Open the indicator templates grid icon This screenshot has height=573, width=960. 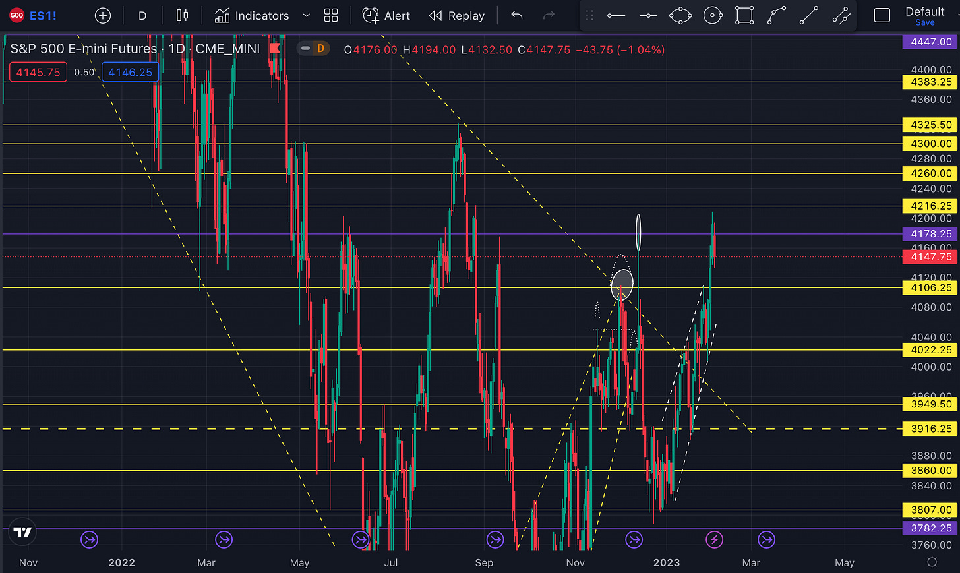click(x=331, y=15)
